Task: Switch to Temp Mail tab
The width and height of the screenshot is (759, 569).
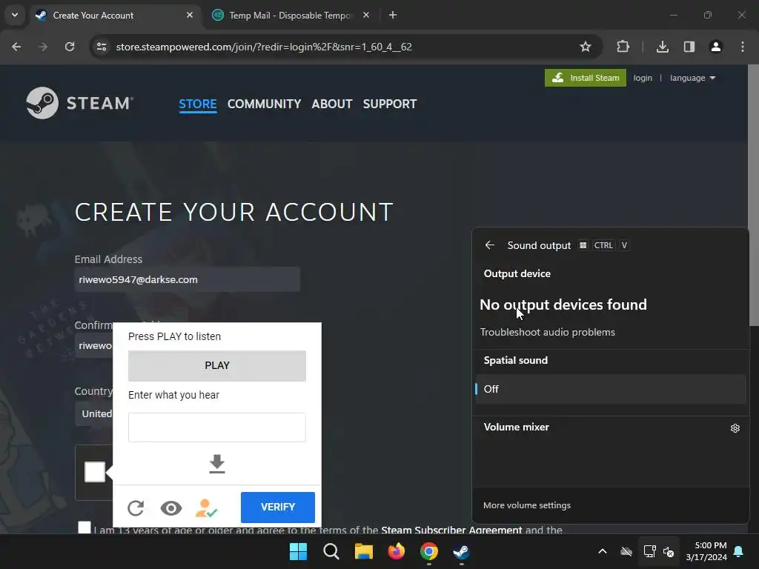Action: pyautogui.click(x=291, y=15)
